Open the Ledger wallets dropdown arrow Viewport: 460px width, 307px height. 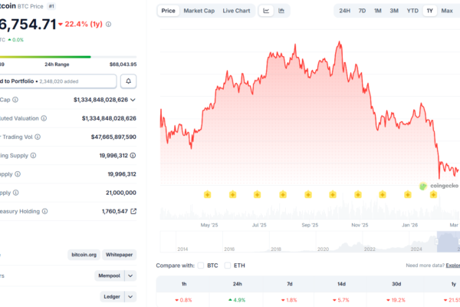pos(130,296)
